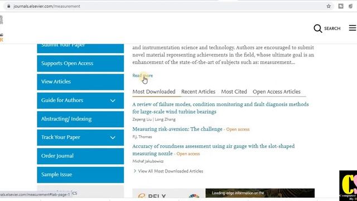Bookmark page with star icon

(329, 6)
